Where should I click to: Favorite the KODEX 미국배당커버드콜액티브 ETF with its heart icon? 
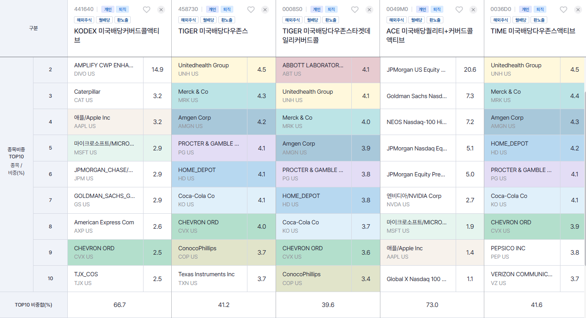click(x=147, y=10)
